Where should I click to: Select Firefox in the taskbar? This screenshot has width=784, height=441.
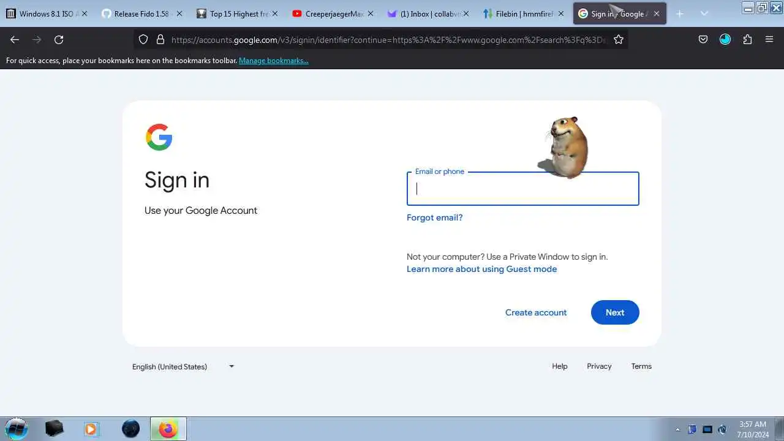(168, 429)
